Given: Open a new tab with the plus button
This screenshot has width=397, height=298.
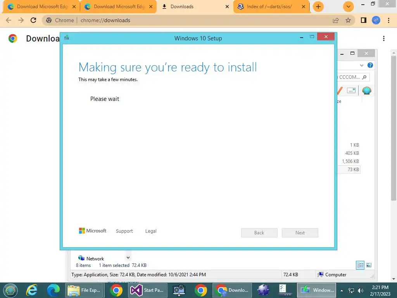Looking at the screenshot, I should pos(318,7).
